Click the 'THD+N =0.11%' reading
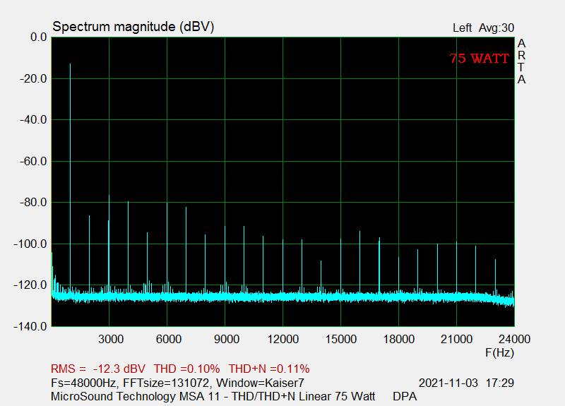This screenshot has width=565, height=406. tap(269, 369)
